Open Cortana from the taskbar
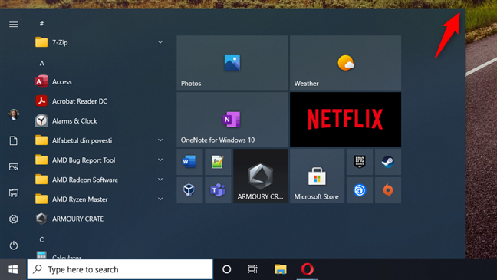 [x=226, y=269]
